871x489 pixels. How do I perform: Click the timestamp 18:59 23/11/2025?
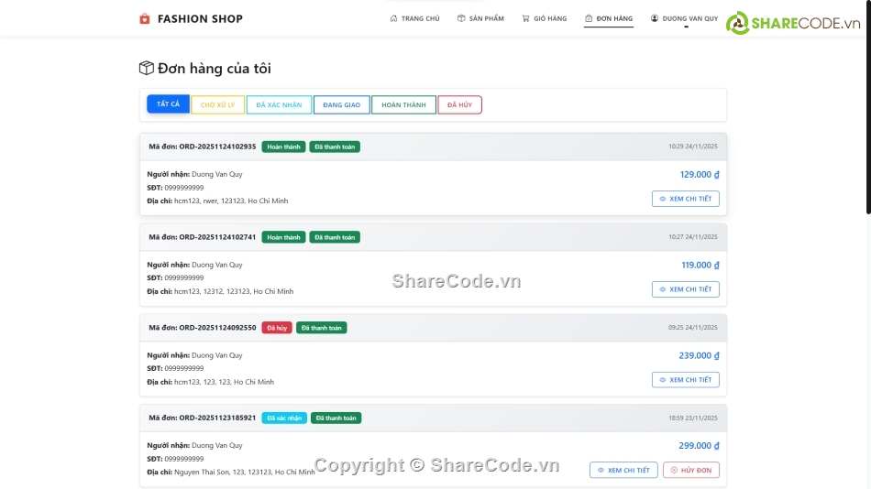pos(693,418)
